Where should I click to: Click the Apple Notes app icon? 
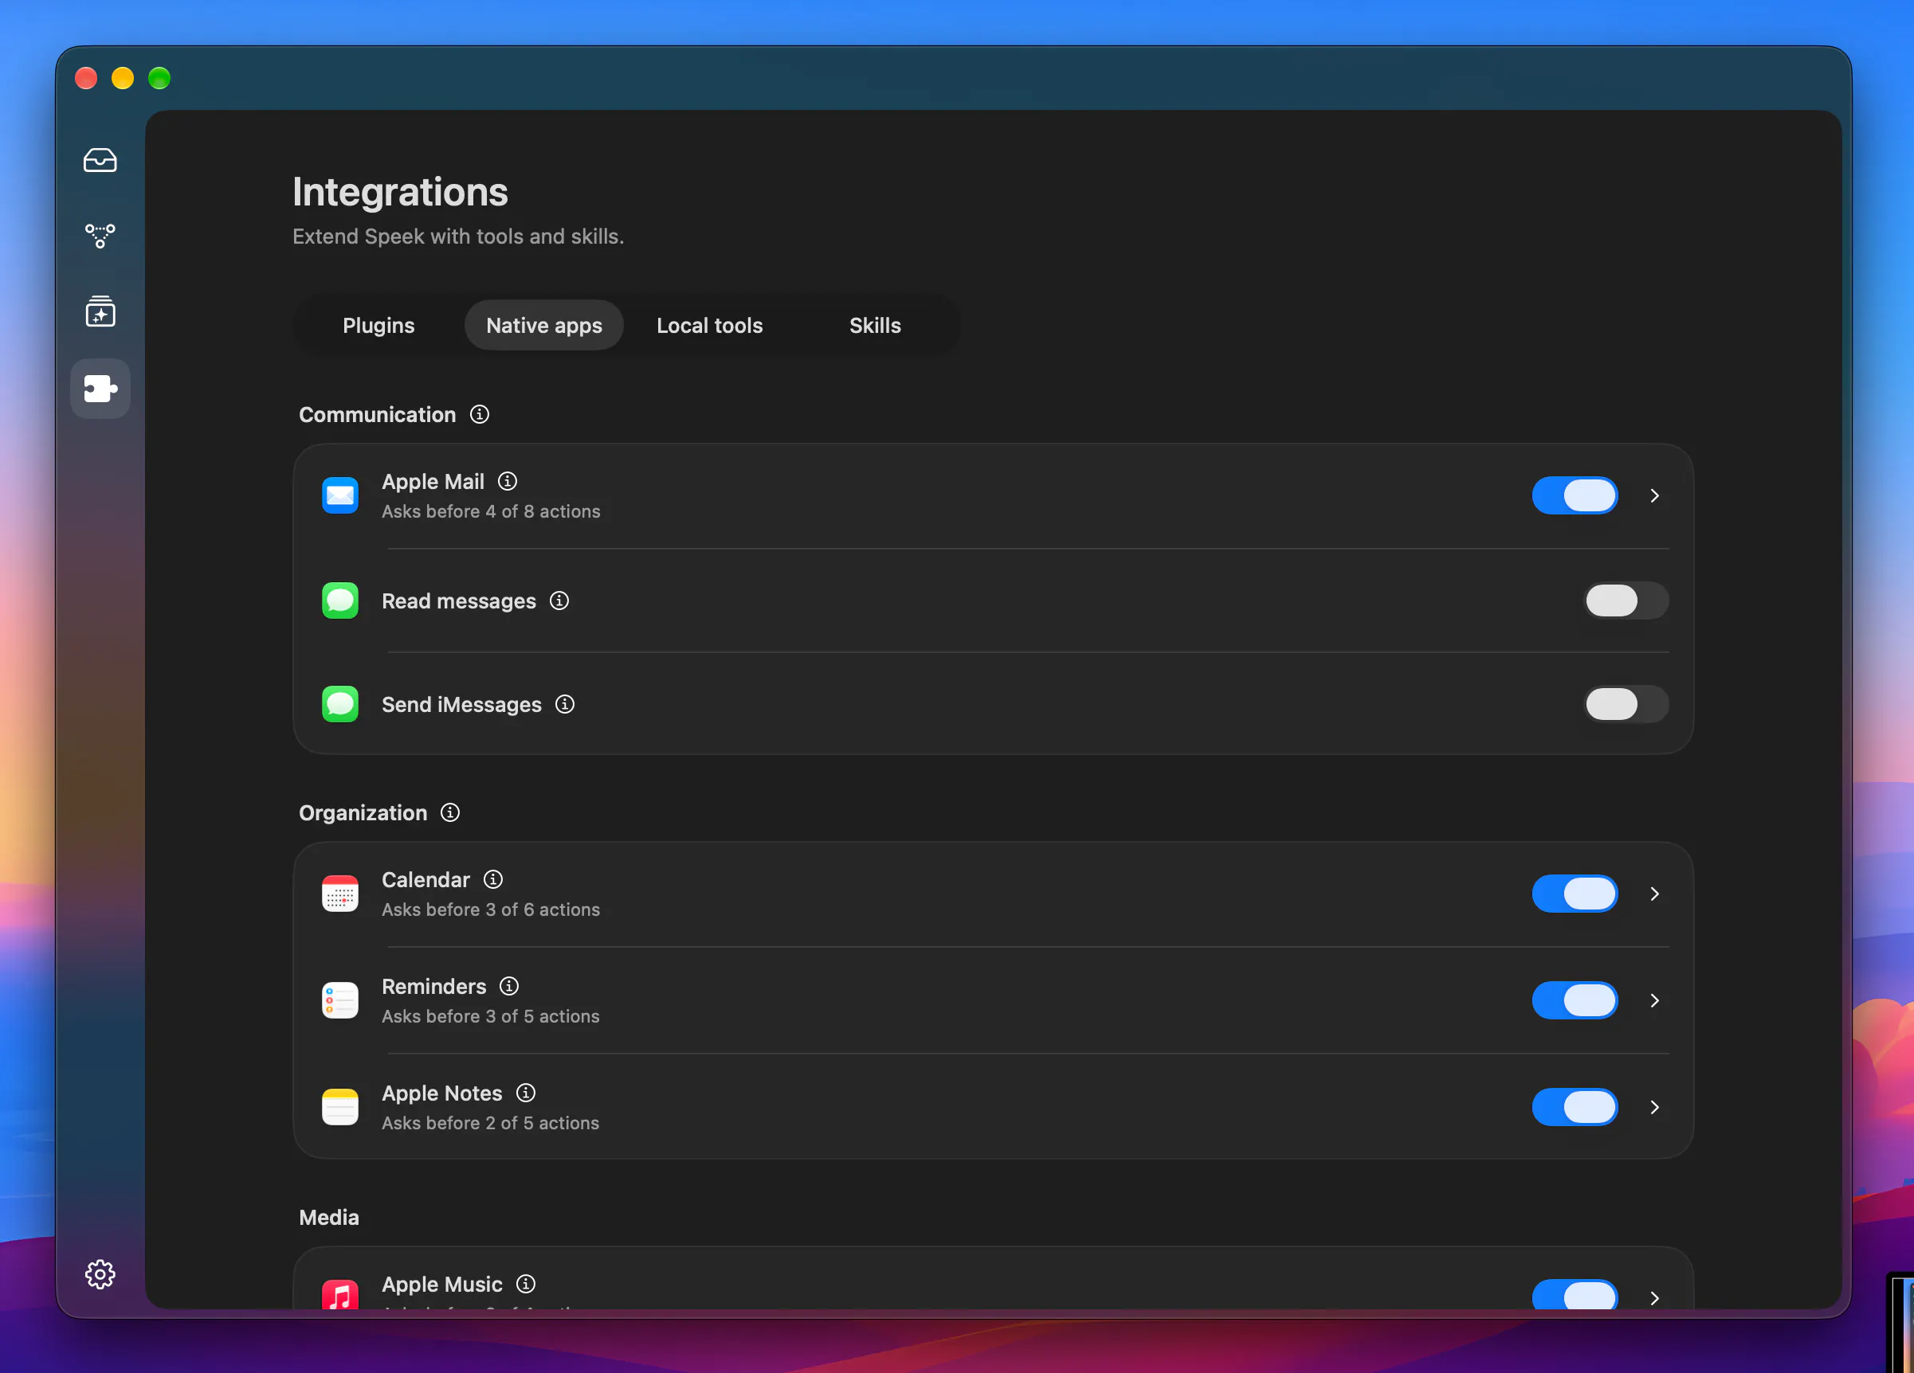pos(340,1107)
